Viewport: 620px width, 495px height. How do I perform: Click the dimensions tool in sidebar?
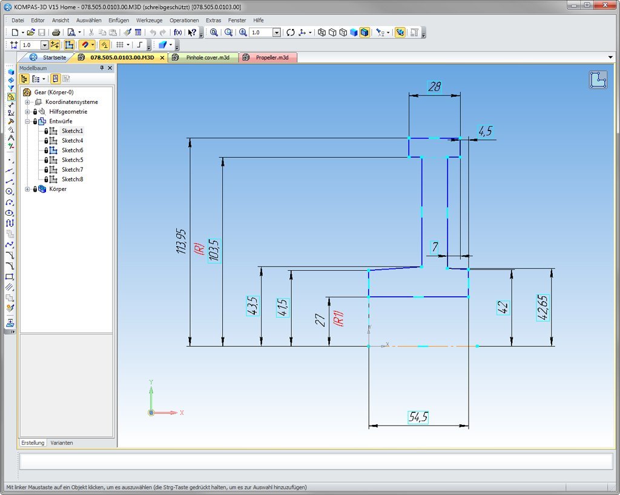pos(11,105)
